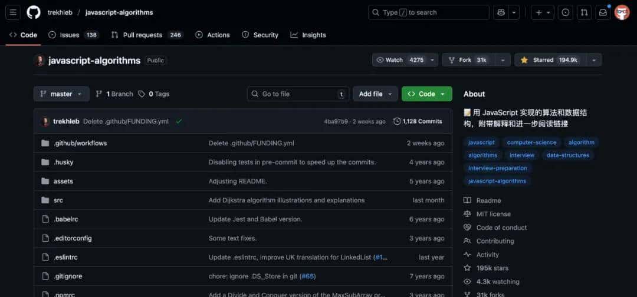Switch to the Insights tab

pyautogui.click(x=308, y=35)
